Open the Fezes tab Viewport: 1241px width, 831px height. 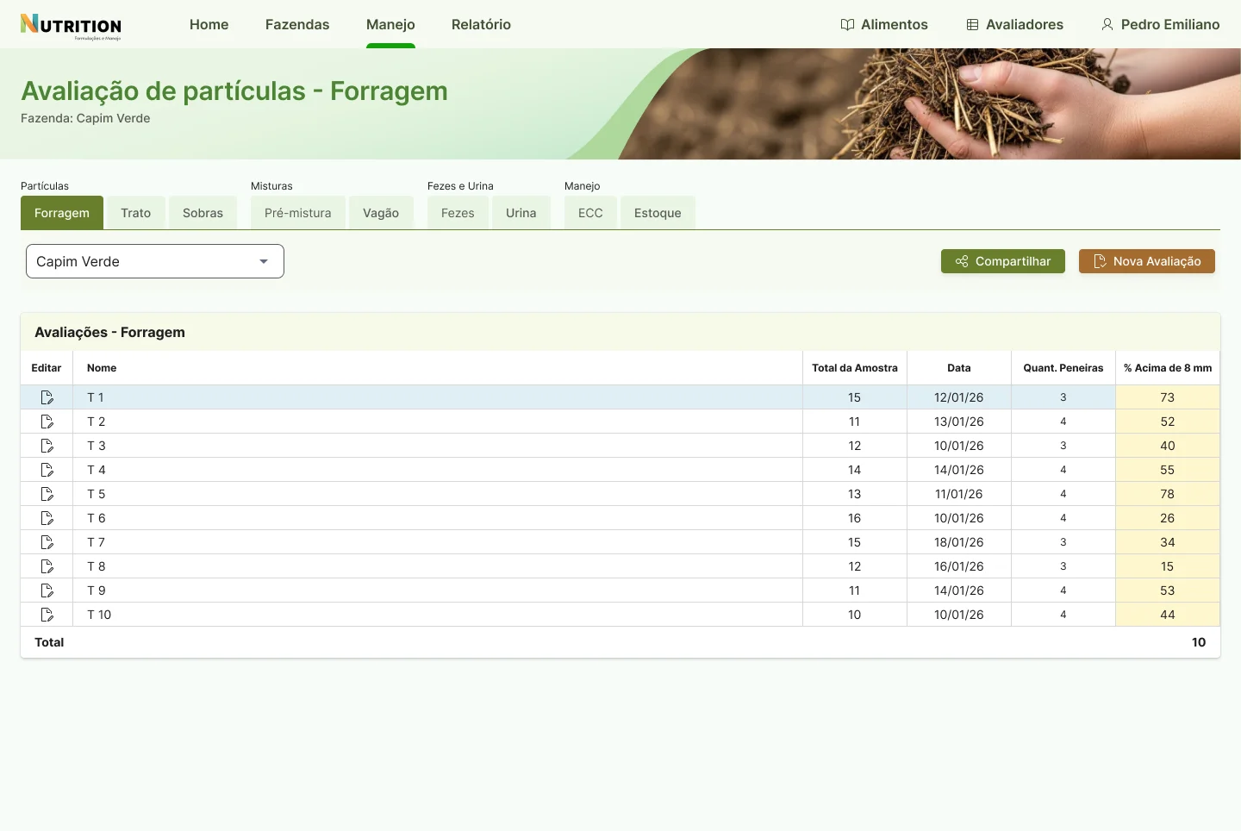coord(458,213)
